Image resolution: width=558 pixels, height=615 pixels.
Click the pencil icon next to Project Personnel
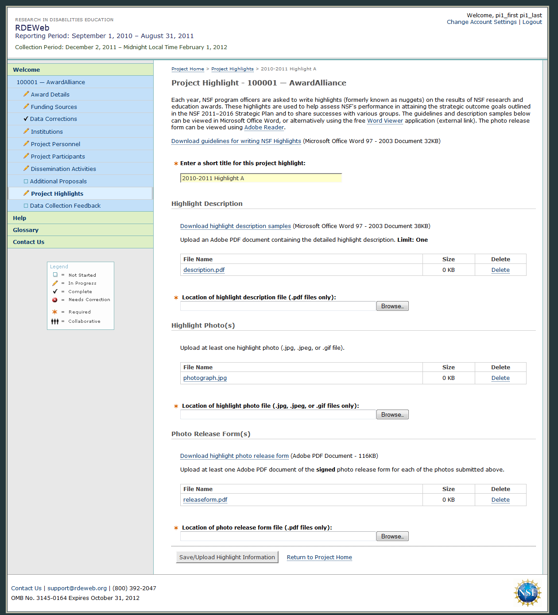[26, 143]
